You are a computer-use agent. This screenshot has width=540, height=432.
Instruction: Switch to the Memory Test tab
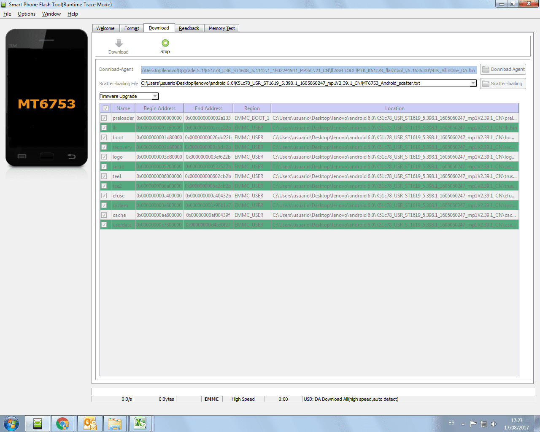[222, 28]
